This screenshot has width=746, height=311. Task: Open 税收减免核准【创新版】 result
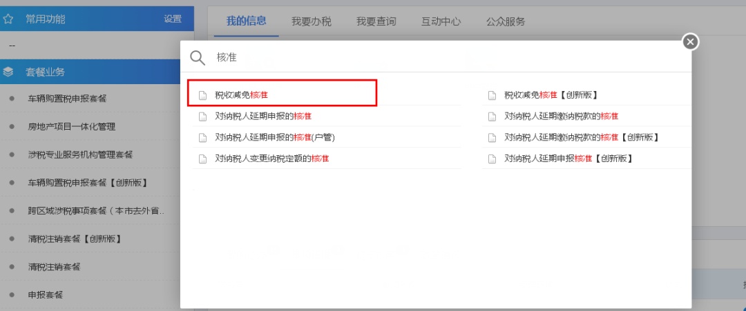551,95
